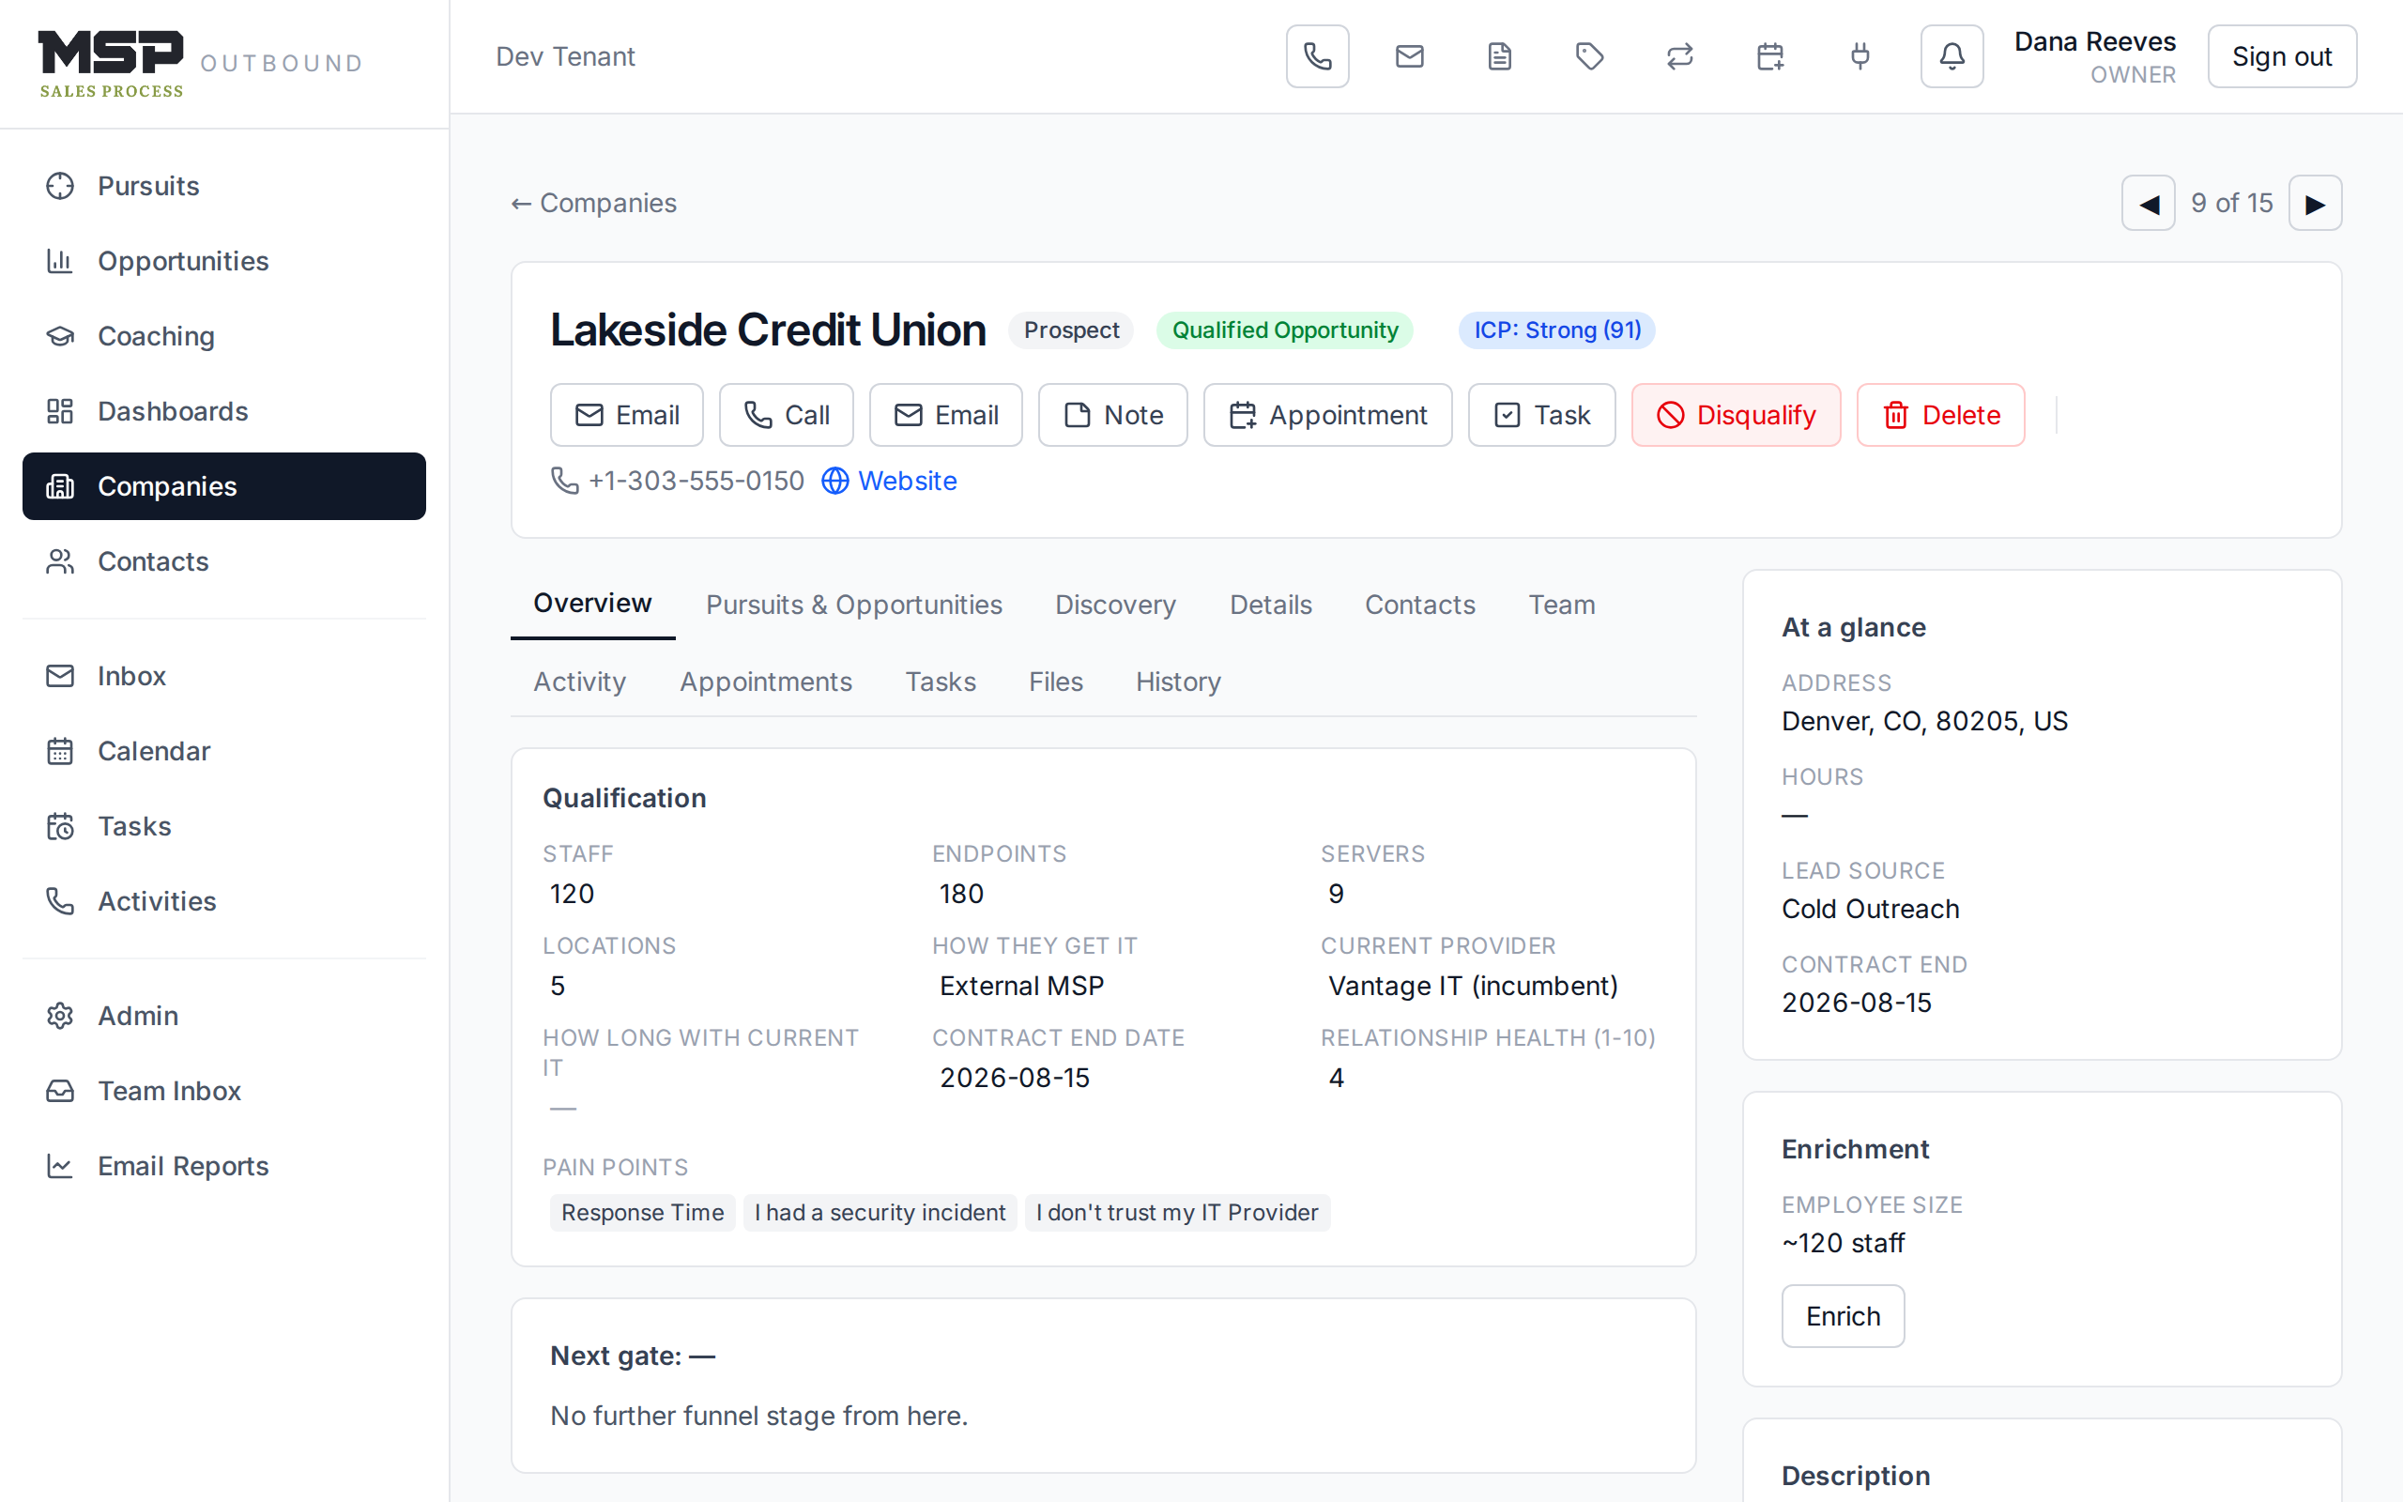Screen dimensions: 2403x1502
Task: Open Activities in the sidebar
Action: (x=224, y=901)
